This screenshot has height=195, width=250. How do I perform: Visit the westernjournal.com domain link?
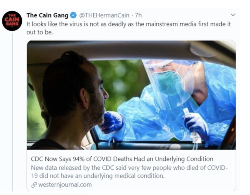[x=65, y=185]
